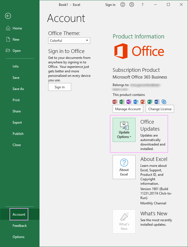188x247 pixels.
Task: Click the Office logo graphic
Action: (x=139, y=51)
